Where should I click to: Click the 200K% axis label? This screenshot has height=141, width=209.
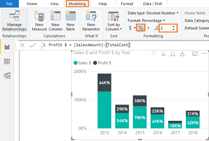pyautogui.click(x=80, y=72)
